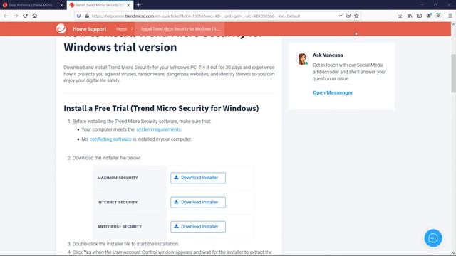Click the tracking protection shield icon
This screenshot has height=256, width=456.
pyautogui.click(x=78, y=16)
